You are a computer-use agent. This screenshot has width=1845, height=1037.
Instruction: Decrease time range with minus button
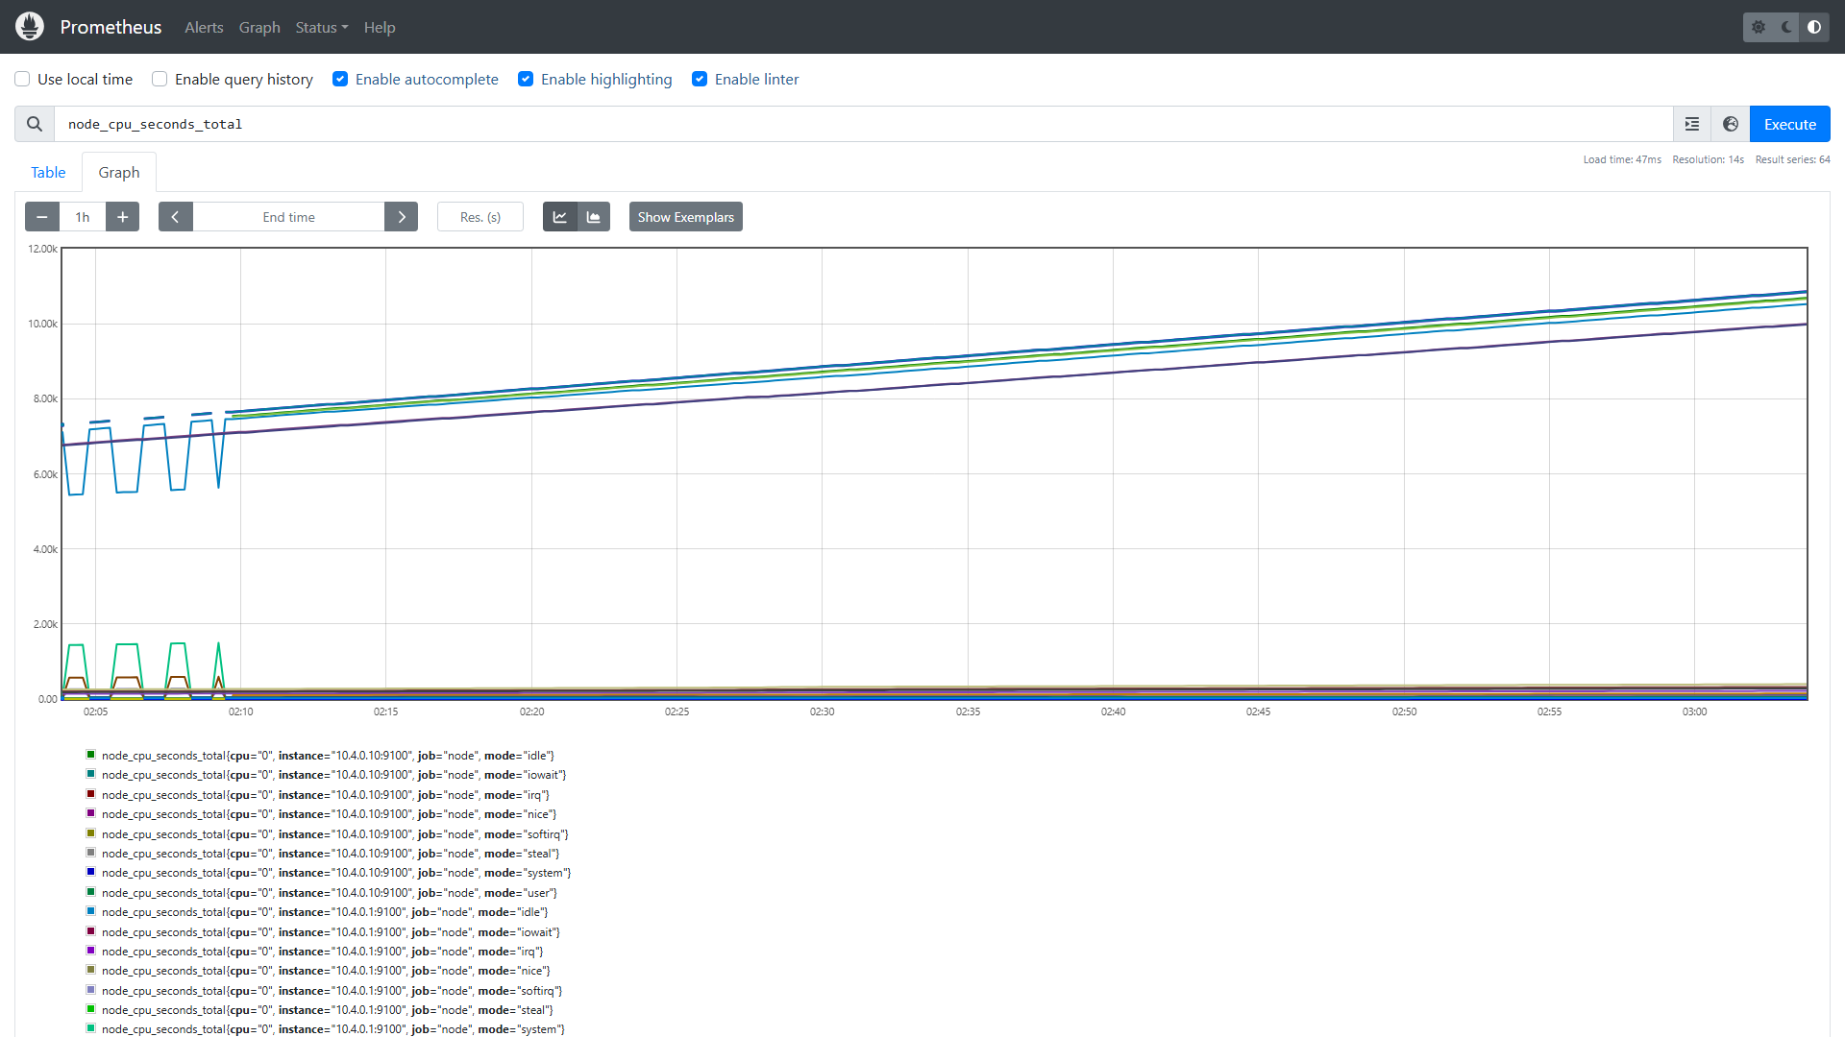click(x=42, y=217)
